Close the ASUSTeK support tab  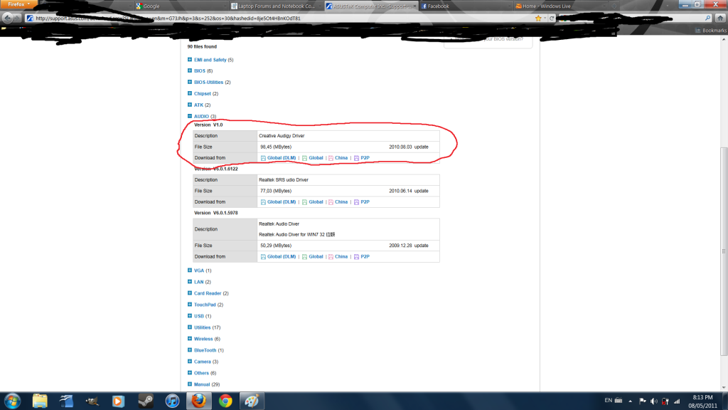tap(414, 6)
